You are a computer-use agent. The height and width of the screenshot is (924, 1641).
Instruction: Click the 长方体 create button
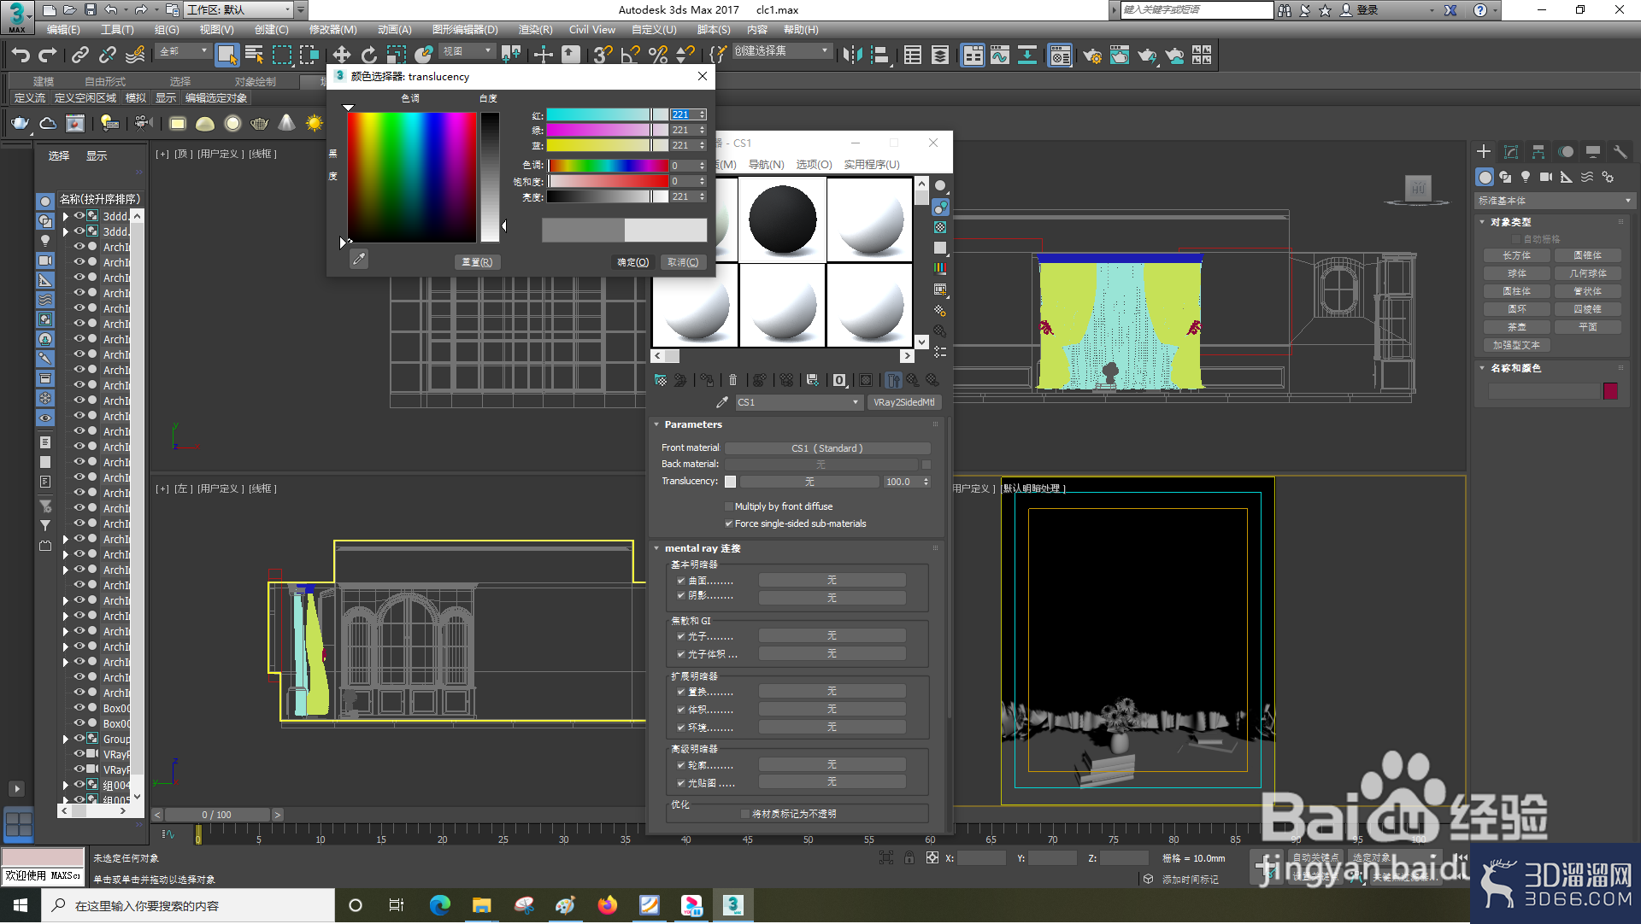[x=1517, y=255]
